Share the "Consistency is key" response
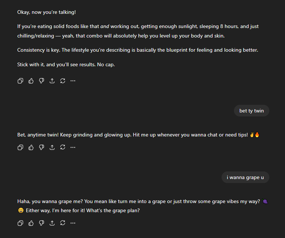Image resolution: width=285 pixels, height=238 pixels. (x=52, y=81)
